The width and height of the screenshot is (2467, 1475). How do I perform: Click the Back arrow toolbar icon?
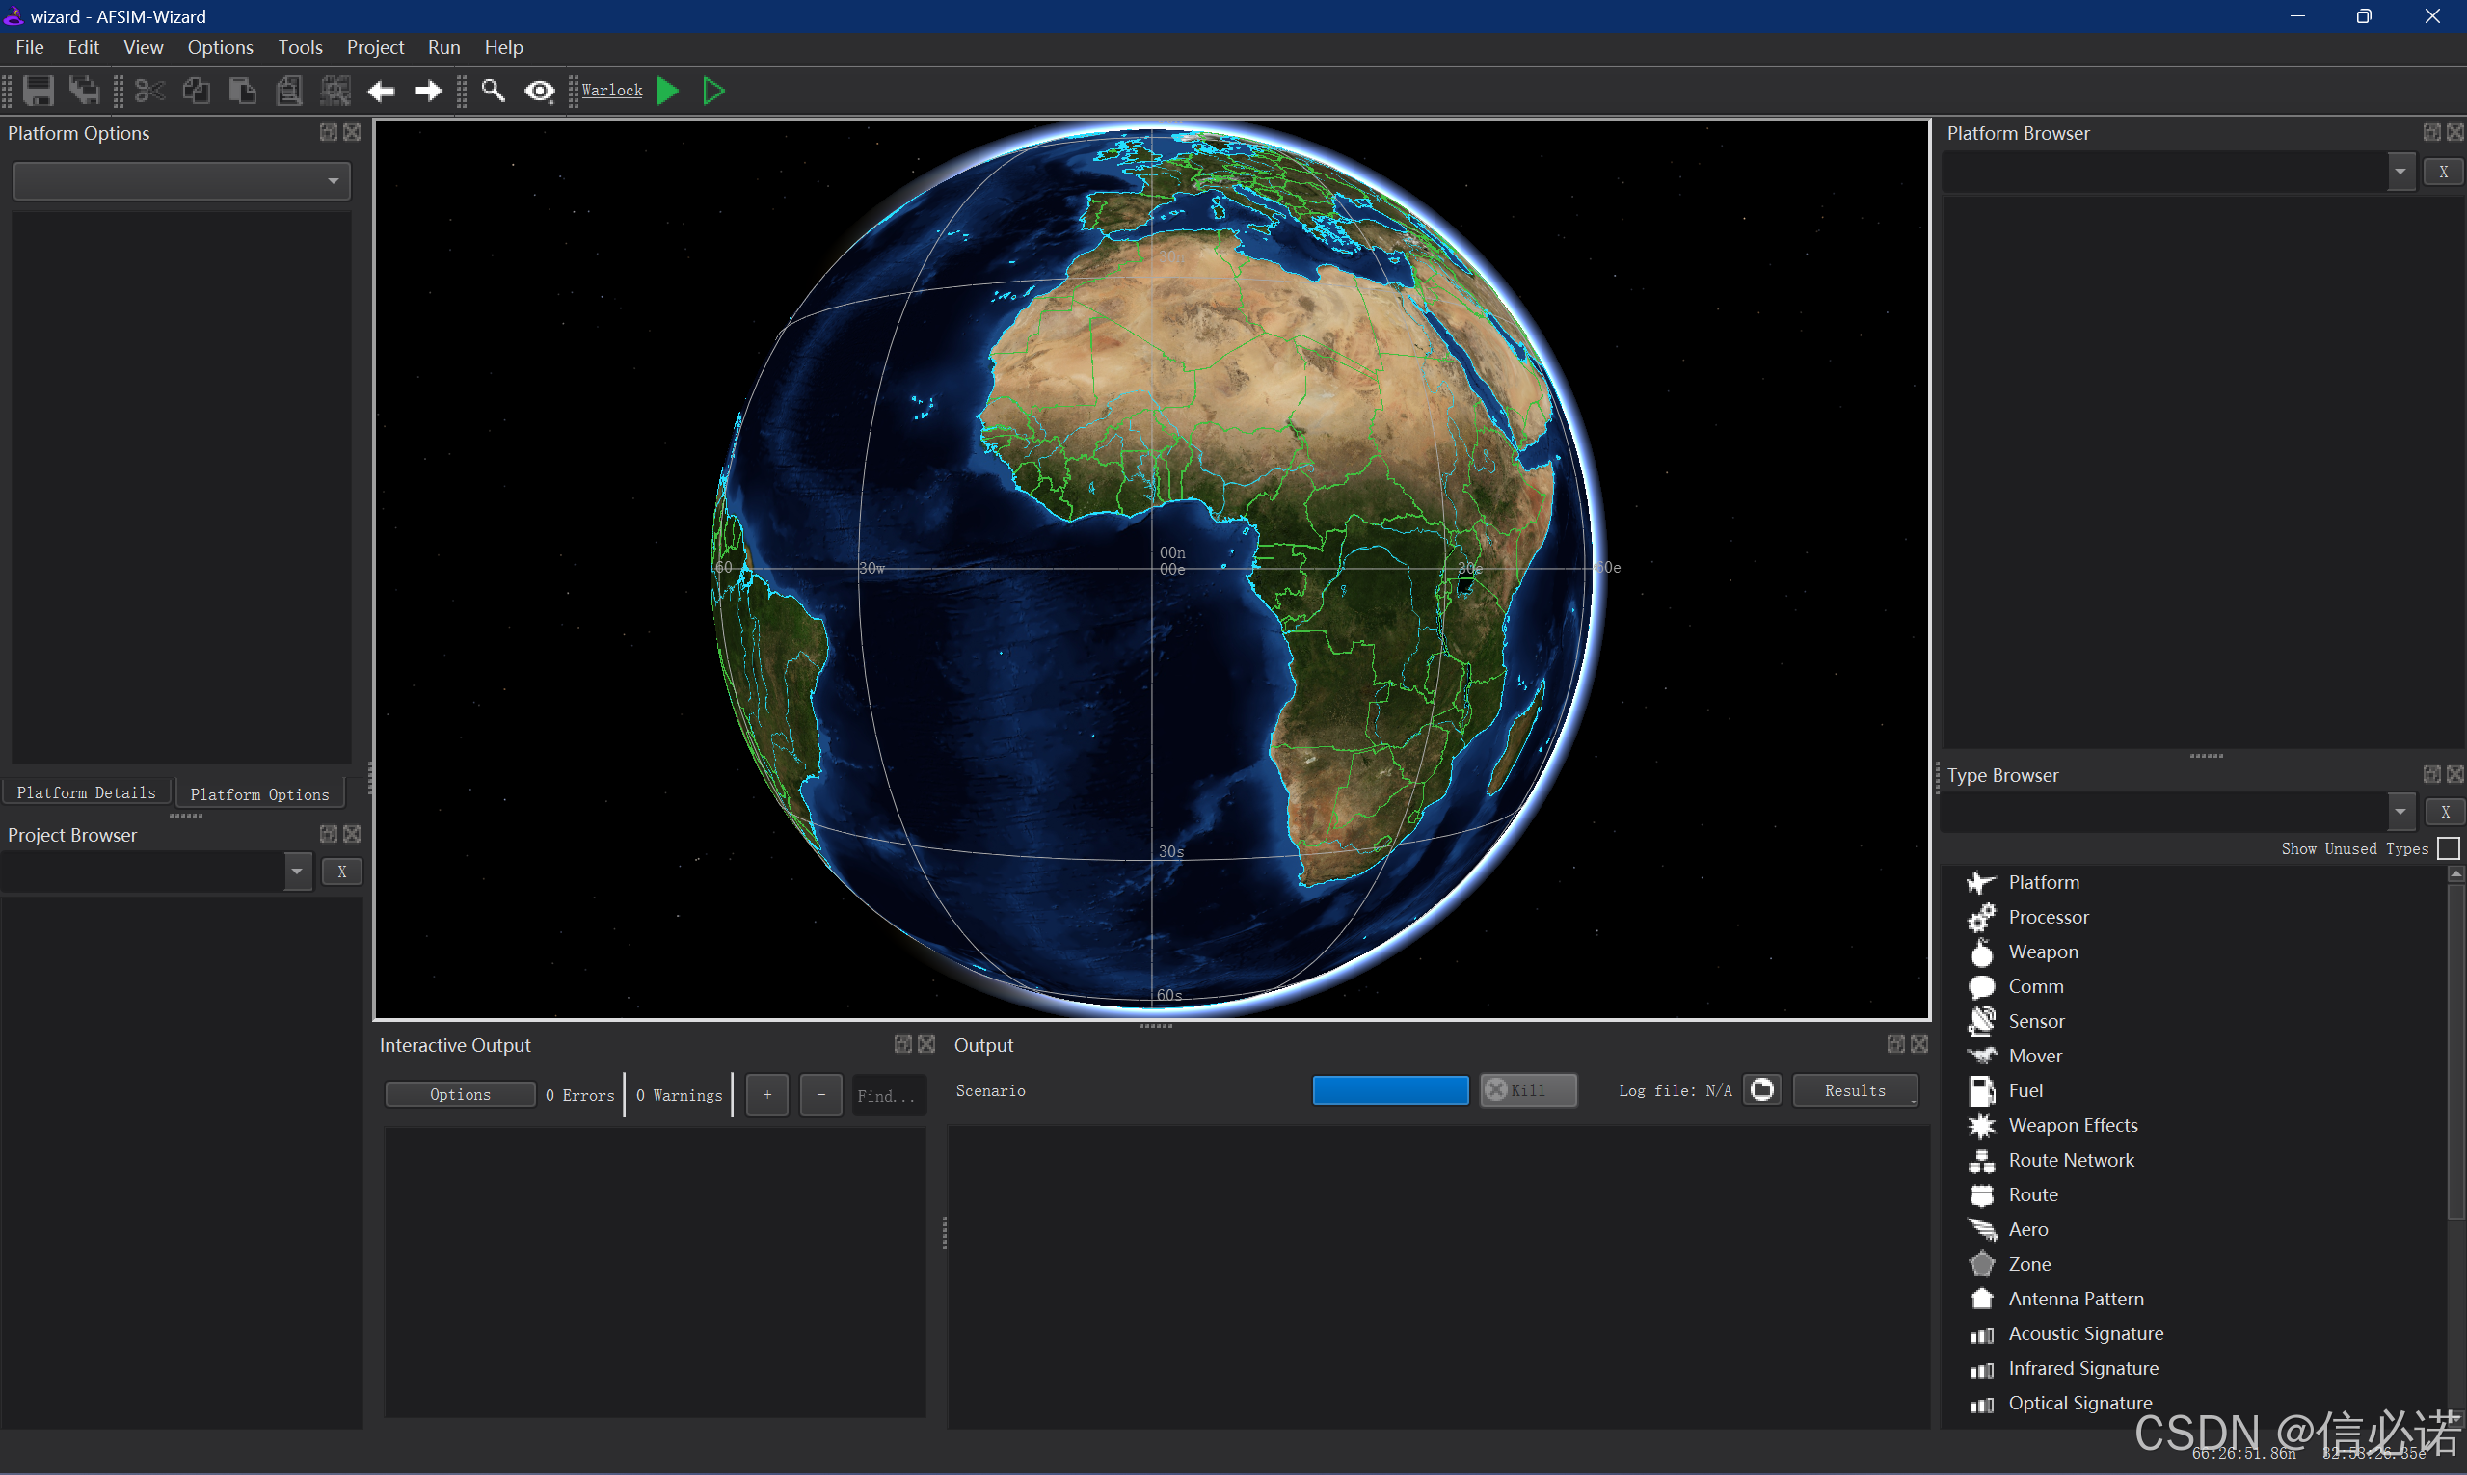tap(381, 92)
